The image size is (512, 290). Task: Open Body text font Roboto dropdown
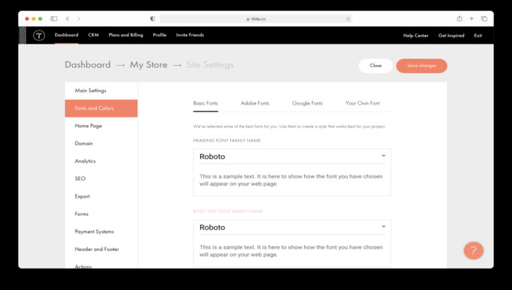(x=292, y=227)
